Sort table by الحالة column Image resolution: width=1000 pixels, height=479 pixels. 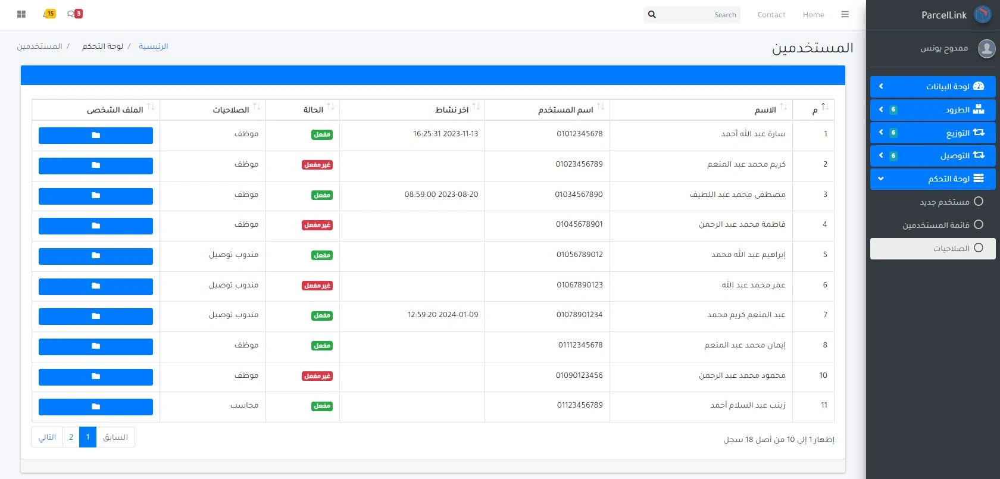pos(302,110)
